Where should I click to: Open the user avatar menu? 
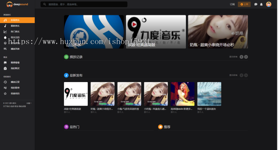click(x=269, y=4)
